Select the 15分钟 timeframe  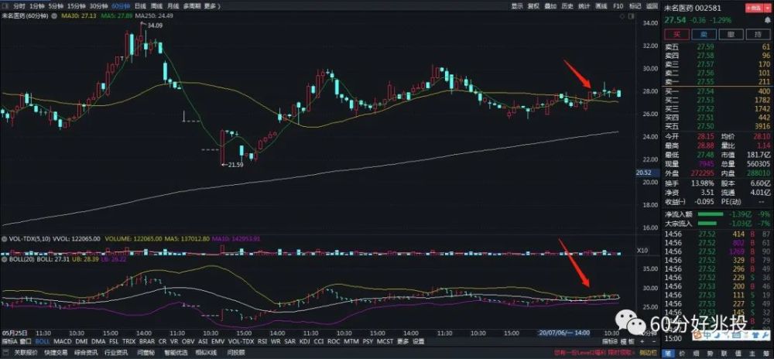click(x=77, y=6)
